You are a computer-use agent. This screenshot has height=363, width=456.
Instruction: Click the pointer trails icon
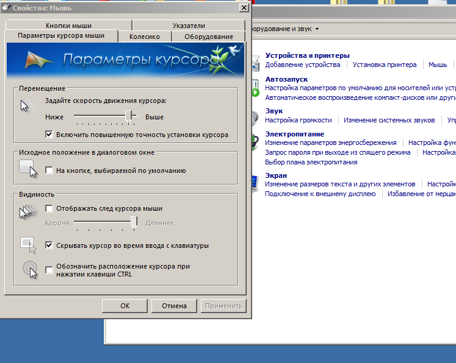pos(29,213)
